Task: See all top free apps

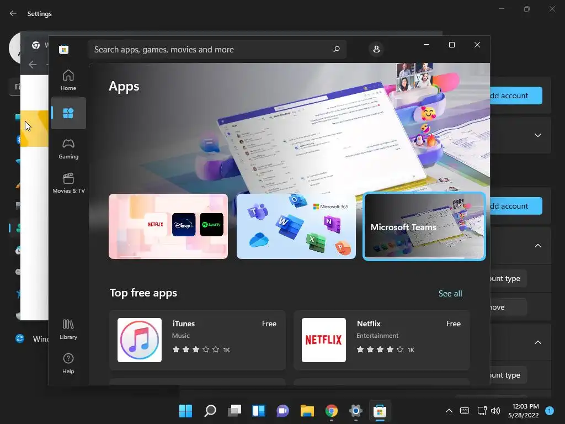Action: coord(450,294)
